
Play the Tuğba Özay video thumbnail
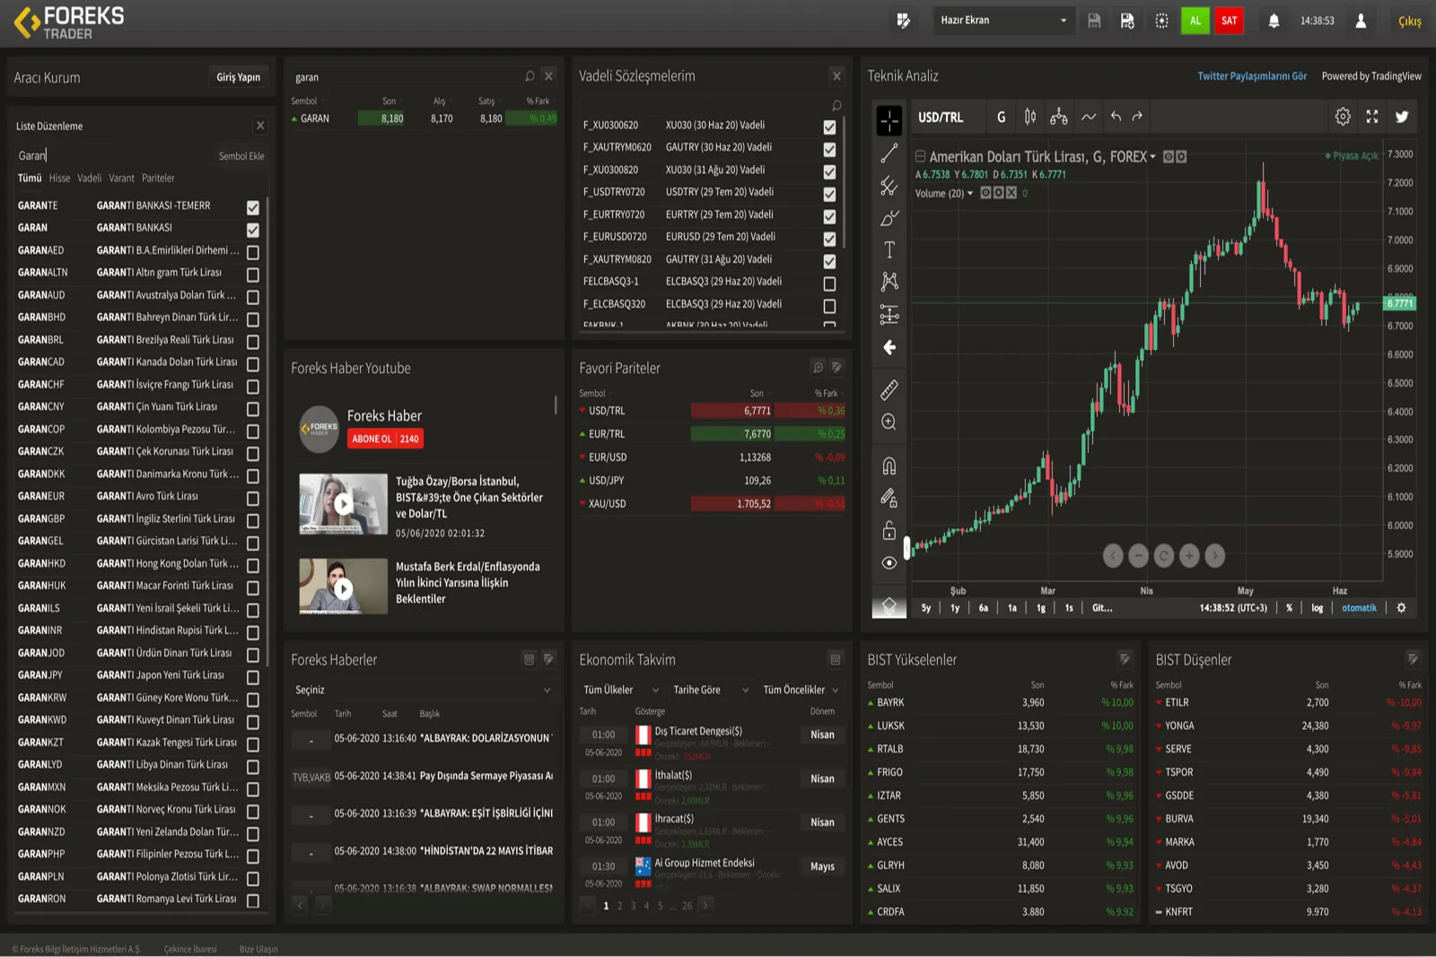coord(343,504)
